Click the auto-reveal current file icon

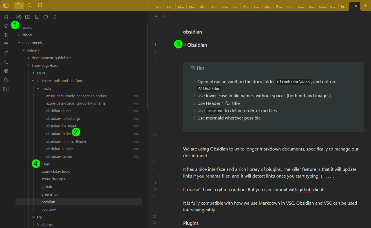click(46, 17)
